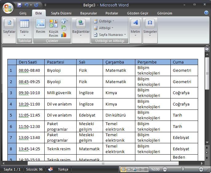The image size is (211, 173).
Task: Open Word help
Action: [x=206, y=13]
